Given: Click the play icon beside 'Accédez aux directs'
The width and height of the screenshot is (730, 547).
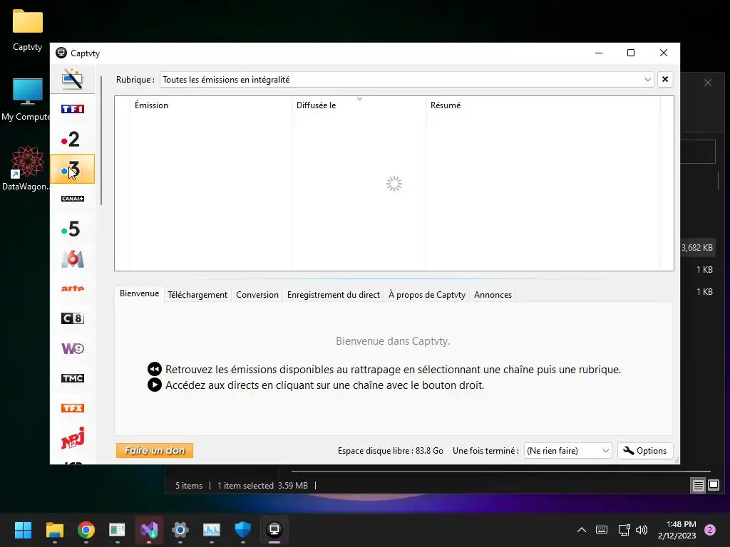Looking at the screenshot, I should [x=155, y=385].
